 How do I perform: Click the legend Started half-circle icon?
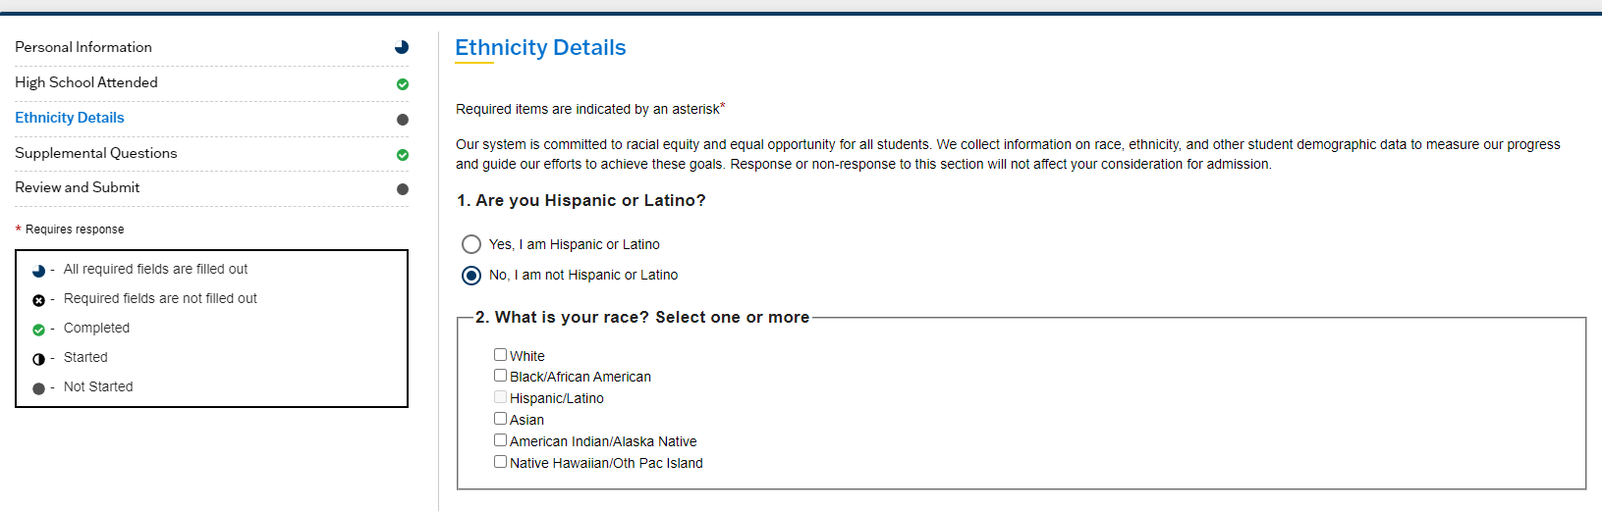(38, 359)
